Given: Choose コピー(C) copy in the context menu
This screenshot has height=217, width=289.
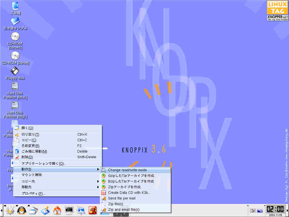Looking at the screenshot, I should coord(58,140).
